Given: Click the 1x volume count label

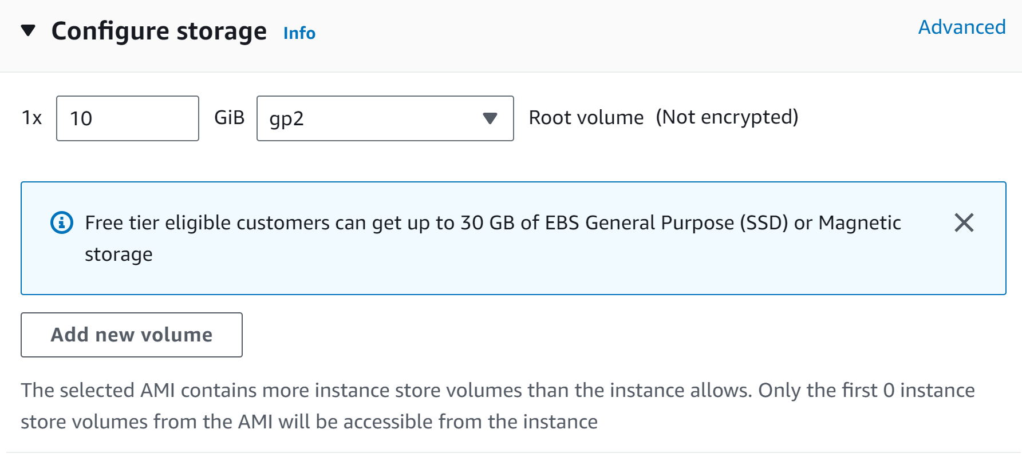Looking at the screenshot, I should click(32, 118).
